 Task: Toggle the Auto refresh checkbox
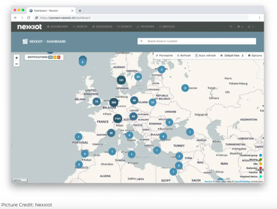point(196,55)
